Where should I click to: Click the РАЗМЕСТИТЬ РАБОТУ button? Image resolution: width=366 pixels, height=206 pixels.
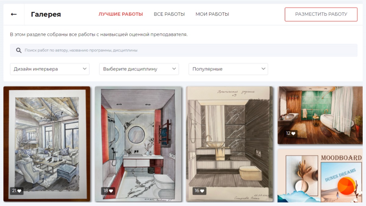pos(321,14)
